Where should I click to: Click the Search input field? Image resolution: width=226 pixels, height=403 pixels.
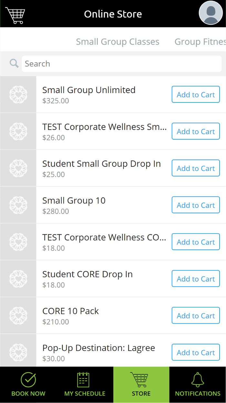(x=121, y=63)
